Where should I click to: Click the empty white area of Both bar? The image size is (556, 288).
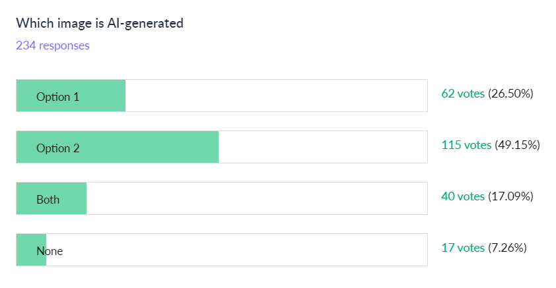click(256, 199)
